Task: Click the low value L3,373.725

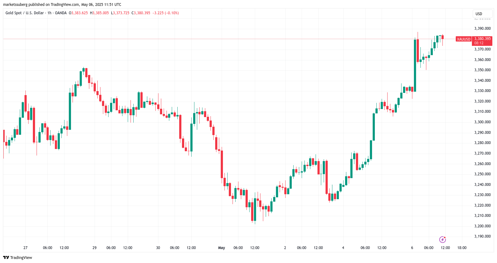Action: tap(120, 13)
